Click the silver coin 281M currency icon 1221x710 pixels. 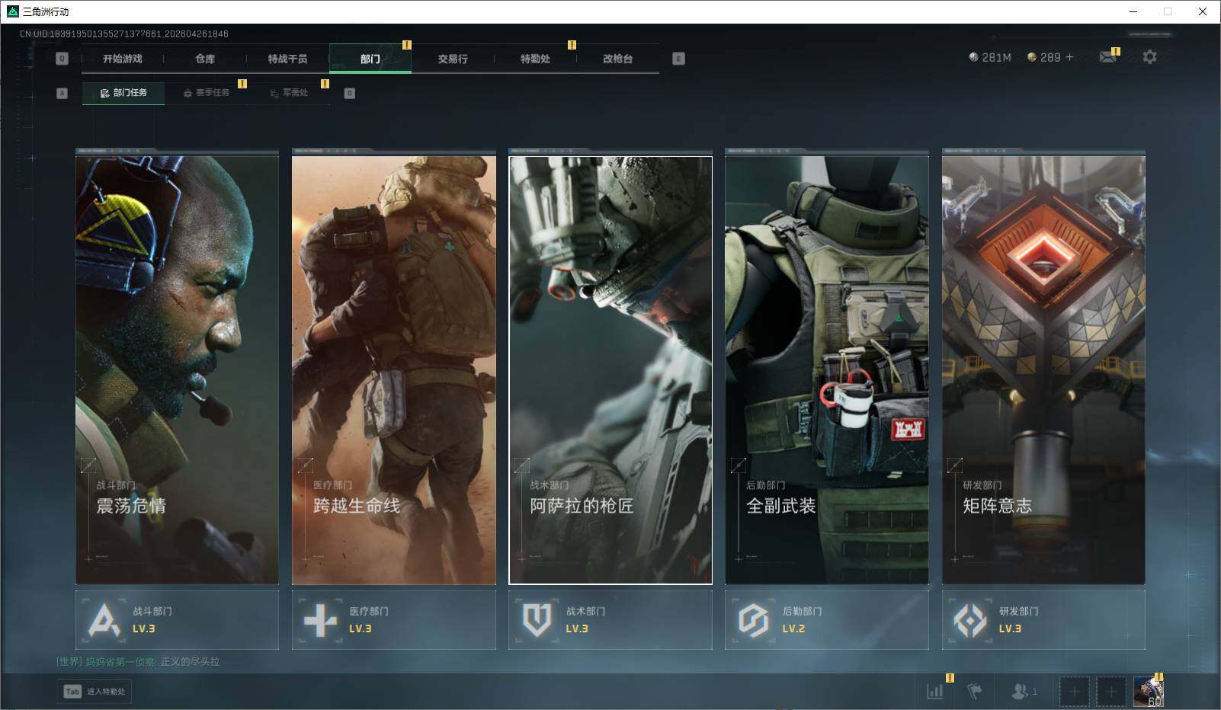point(973,57)
